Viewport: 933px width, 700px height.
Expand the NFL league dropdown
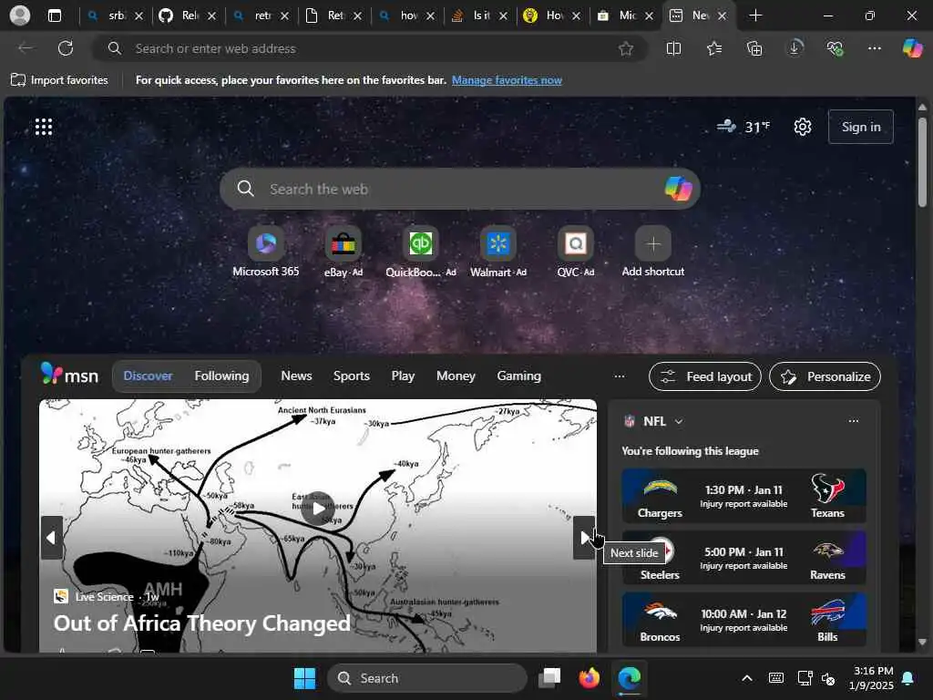(x=678, y=421)
